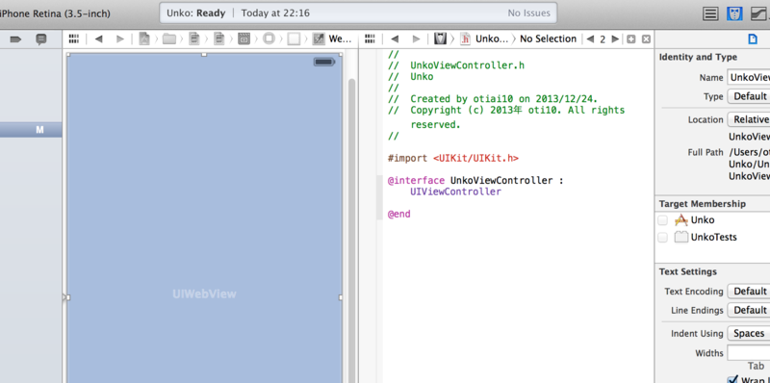Click the Name field in Identity and Type
The height and width of the screenshot is (383, 770).
click(x=749, y=78)
